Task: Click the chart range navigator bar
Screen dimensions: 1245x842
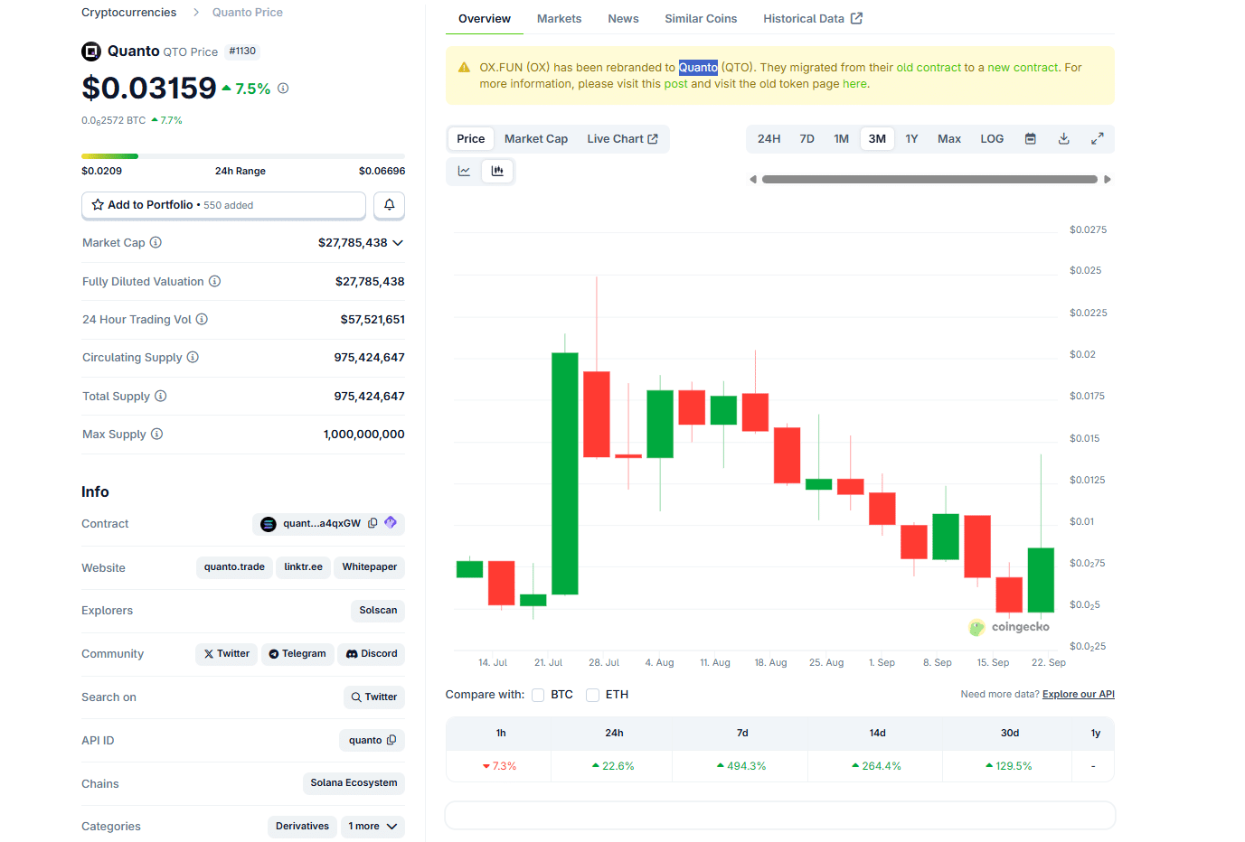Action: pyautogui.click(x=929, y=179)
